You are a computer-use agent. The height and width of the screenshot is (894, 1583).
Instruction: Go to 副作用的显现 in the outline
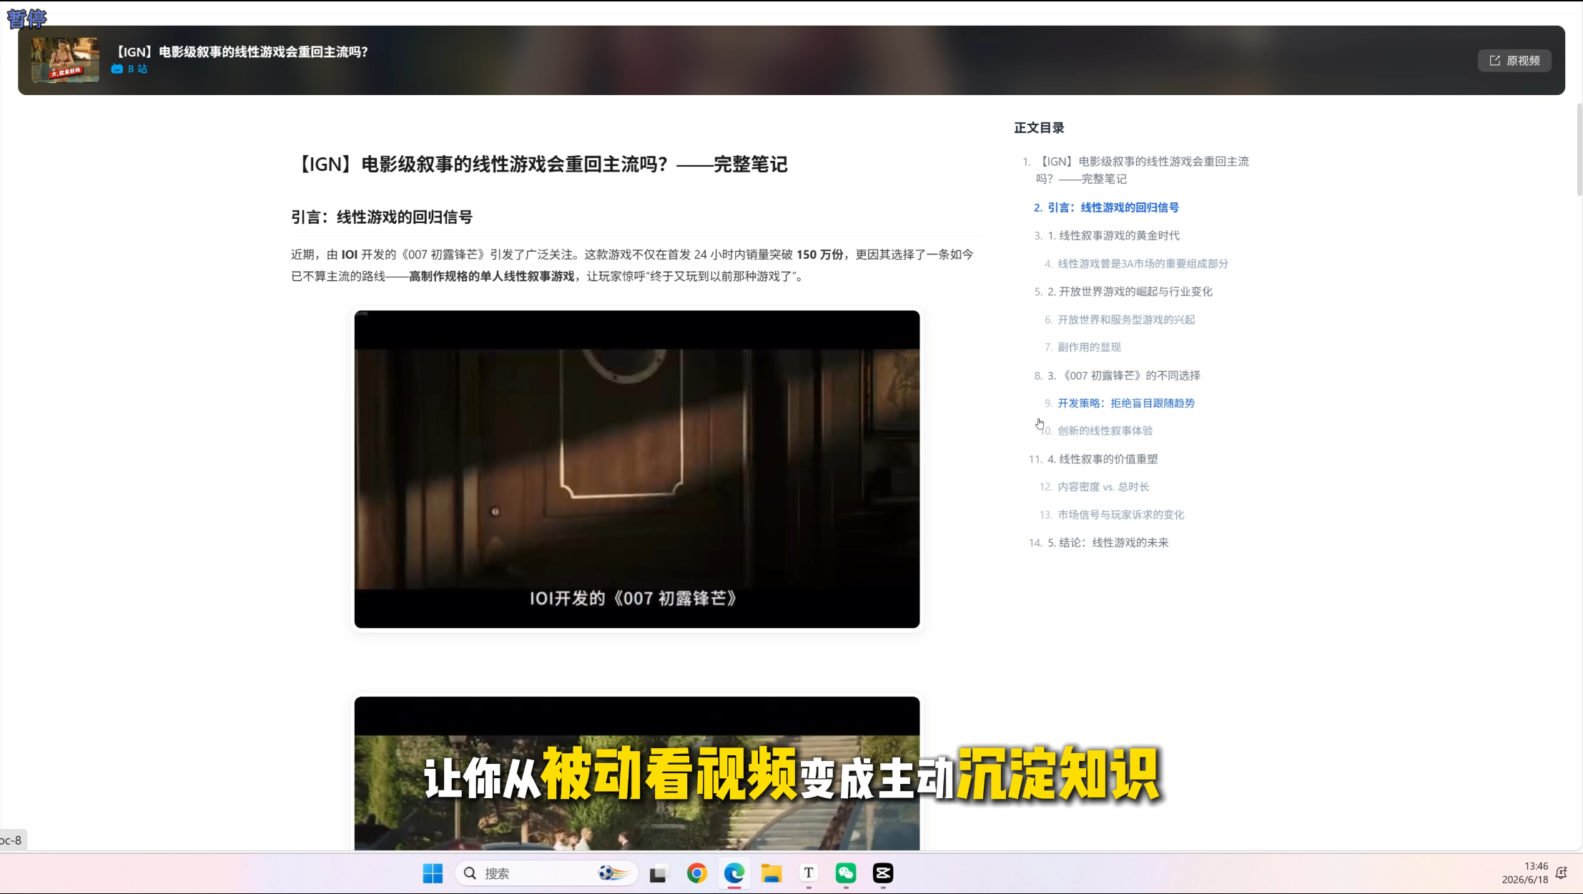pos(1090,348)
